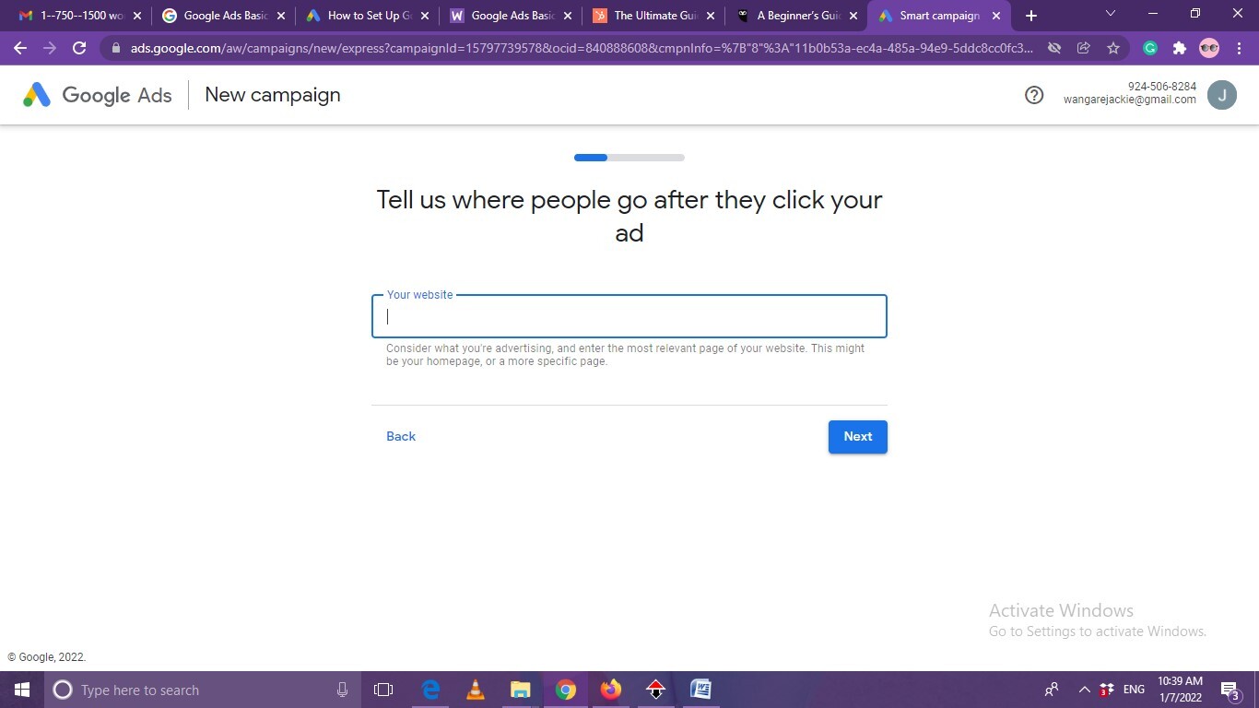
Task: Open the Google Ads help icon
Action: click(x=1034, y=95)
